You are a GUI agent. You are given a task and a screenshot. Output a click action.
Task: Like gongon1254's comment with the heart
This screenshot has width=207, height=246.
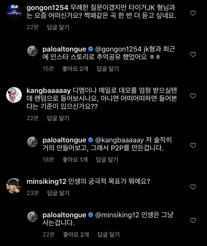(193, 13)
